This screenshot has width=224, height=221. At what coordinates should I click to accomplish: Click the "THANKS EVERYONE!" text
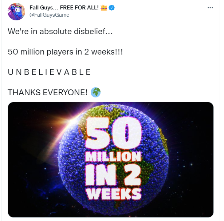(47, 92)
